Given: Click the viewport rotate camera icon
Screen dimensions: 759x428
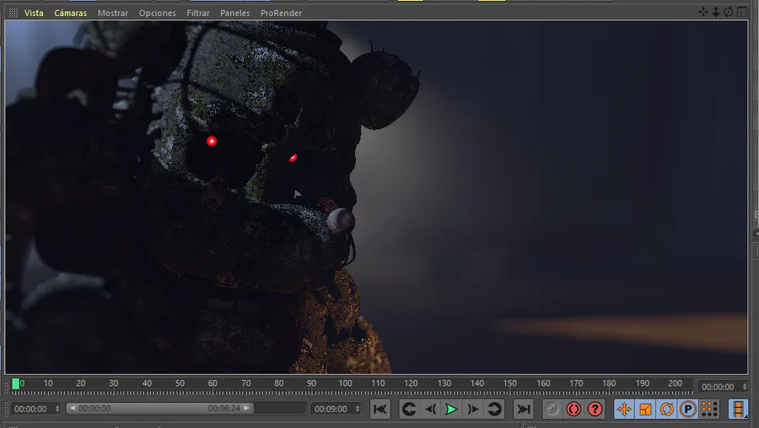Looking at the screenshot, I should (x=728, y=12).
